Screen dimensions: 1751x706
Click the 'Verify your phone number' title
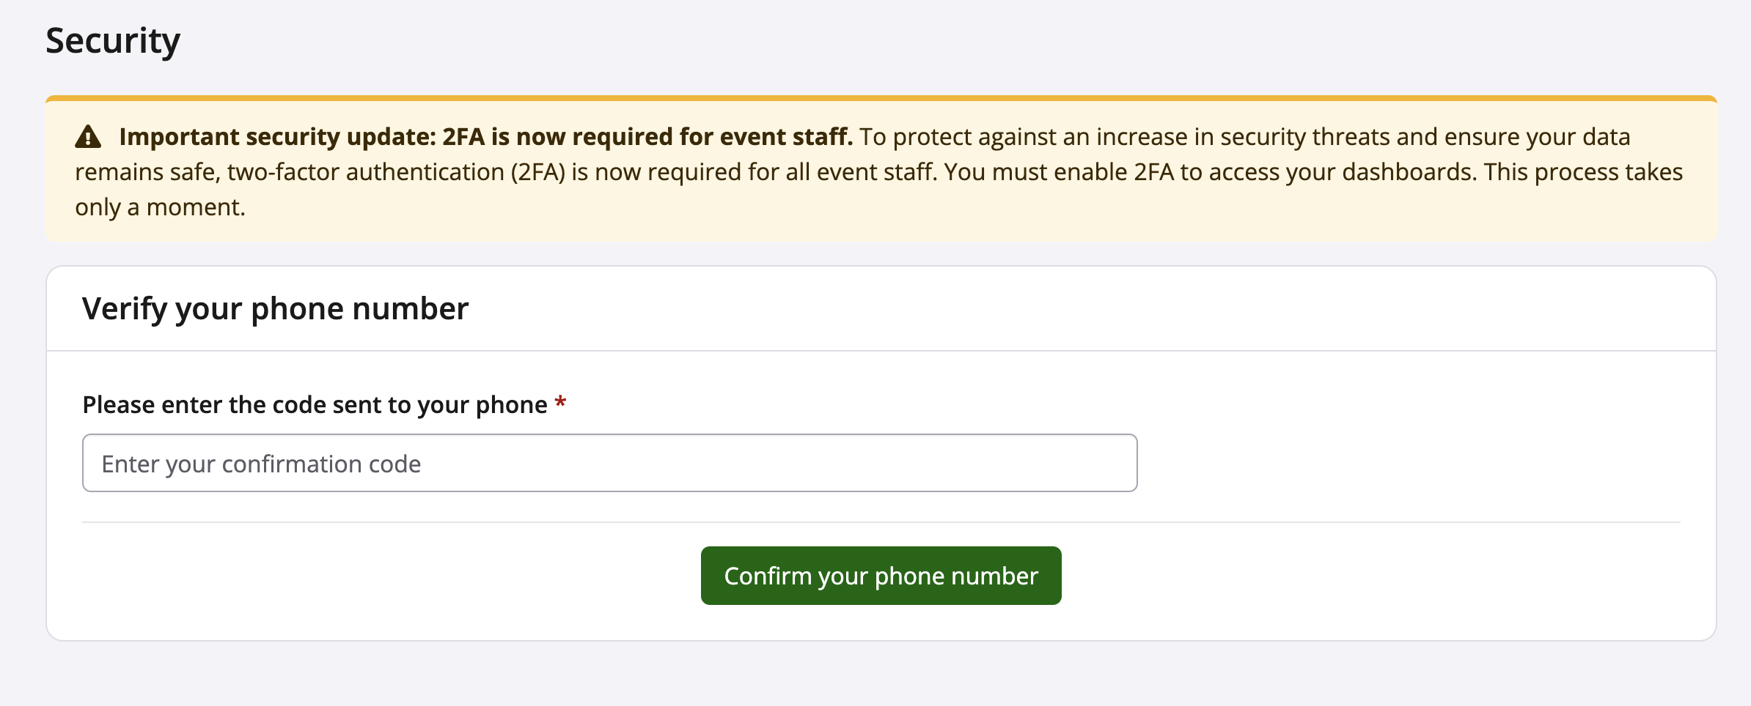[276, 308]
